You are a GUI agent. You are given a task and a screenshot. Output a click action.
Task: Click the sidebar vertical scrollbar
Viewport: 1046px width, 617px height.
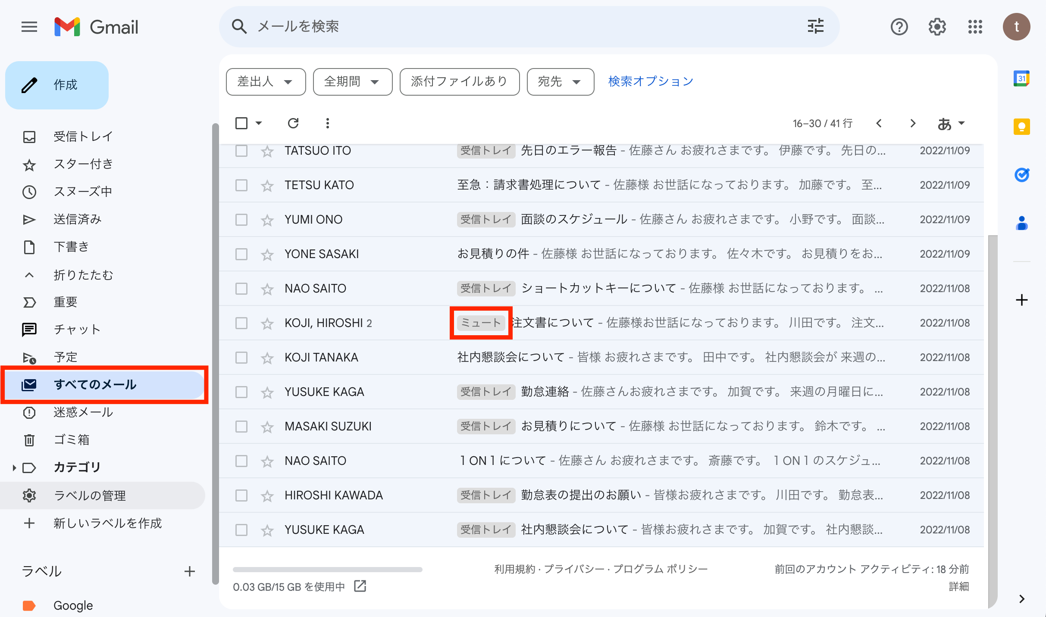(x=215, y=353)
